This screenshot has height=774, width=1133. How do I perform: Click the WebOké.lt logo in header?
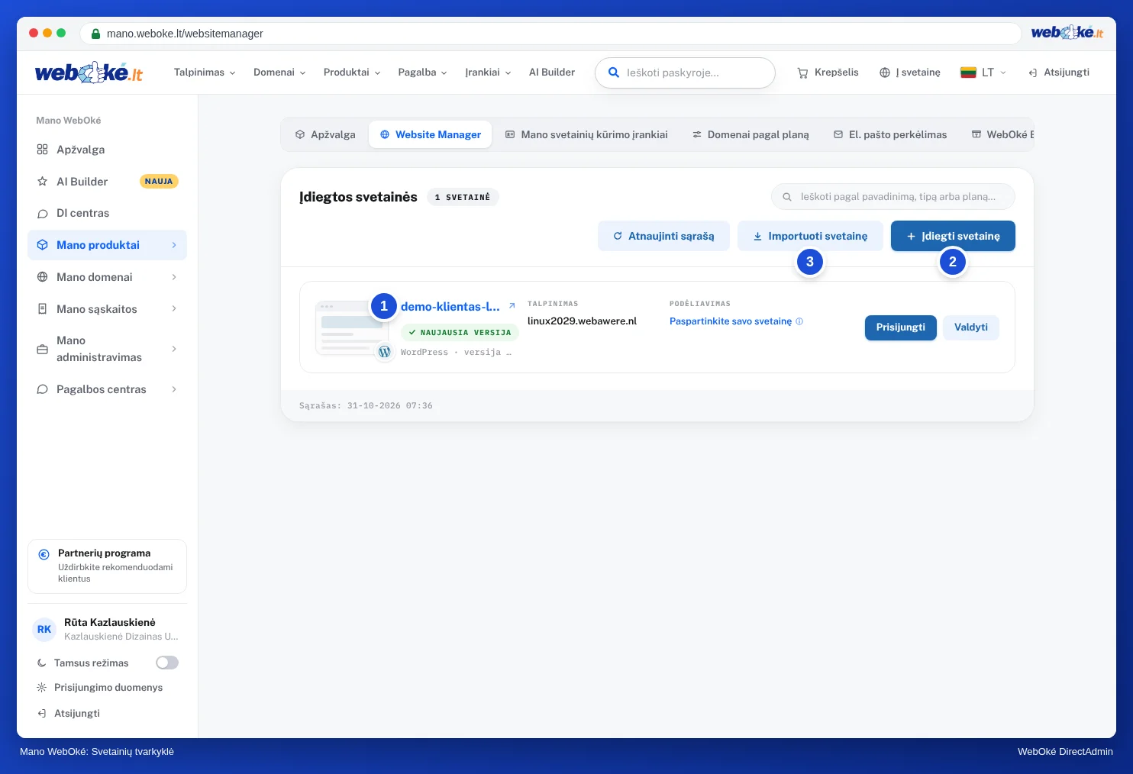pyautogui.click(x=89, y=73)
